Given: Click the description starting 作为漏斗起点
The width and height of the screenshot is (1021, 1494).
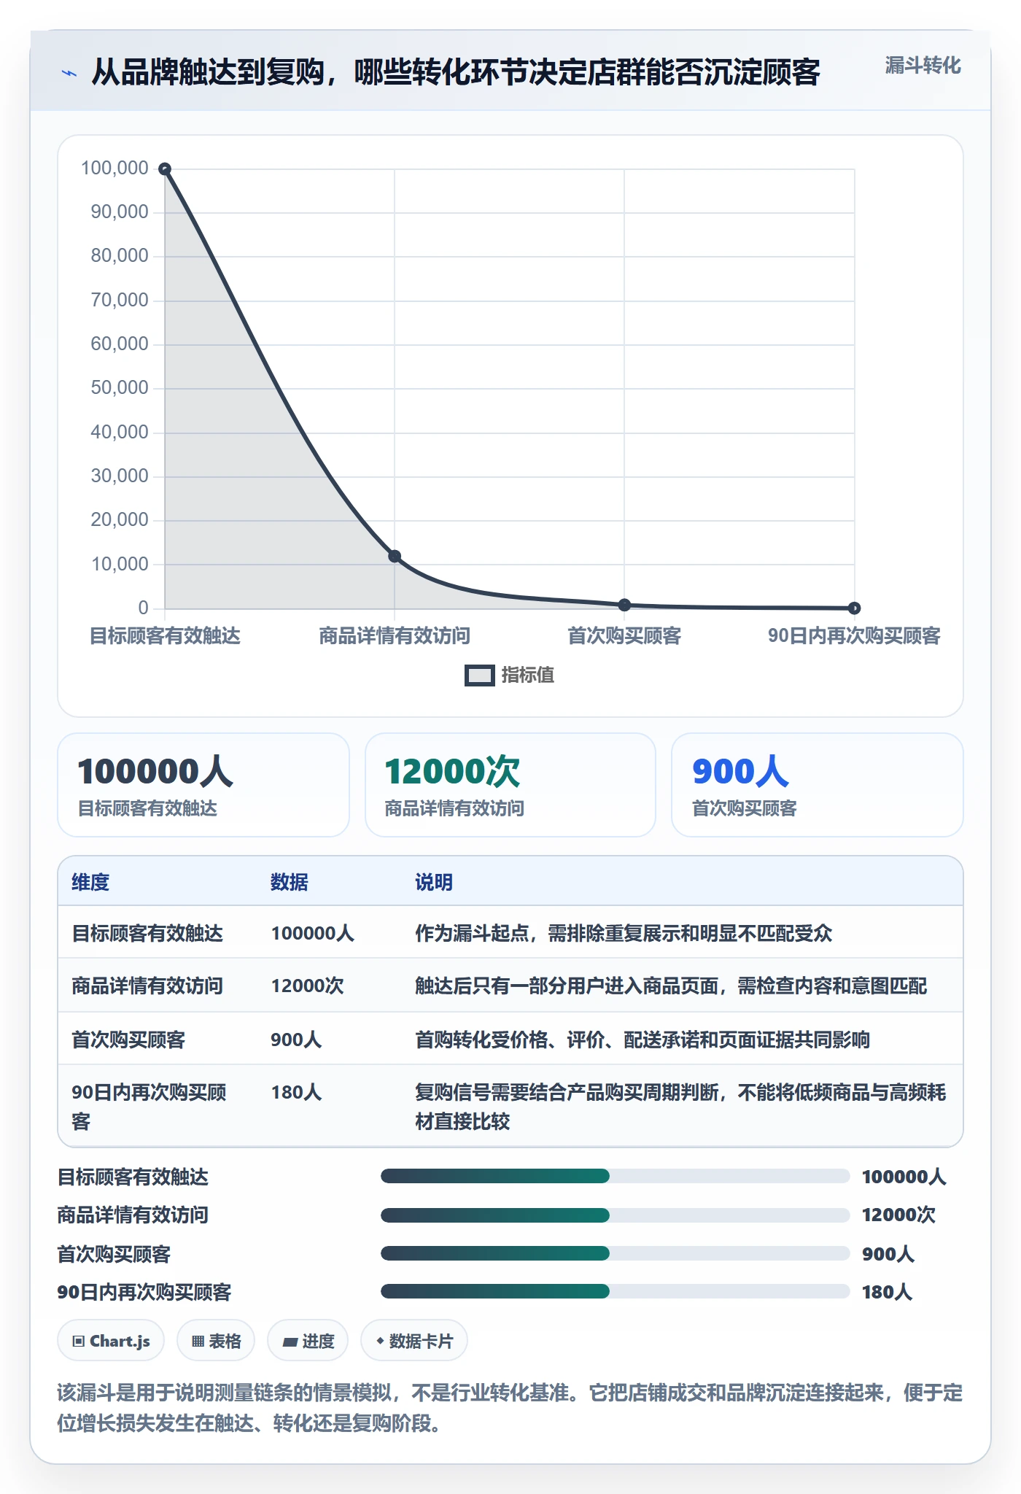Looking at the screenshot, I should point(624,933).
